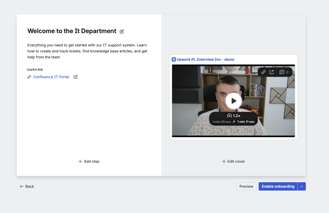Open the Upwork PL Interview Inv video link
This screenshot has height=213, width=329.
205,59
